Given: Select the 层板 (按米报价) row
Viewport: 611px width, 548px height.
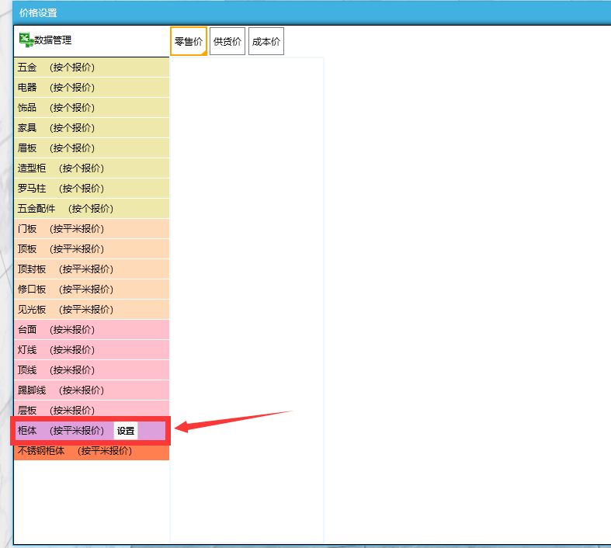Looking at the screenshot, I should [92, 409].
